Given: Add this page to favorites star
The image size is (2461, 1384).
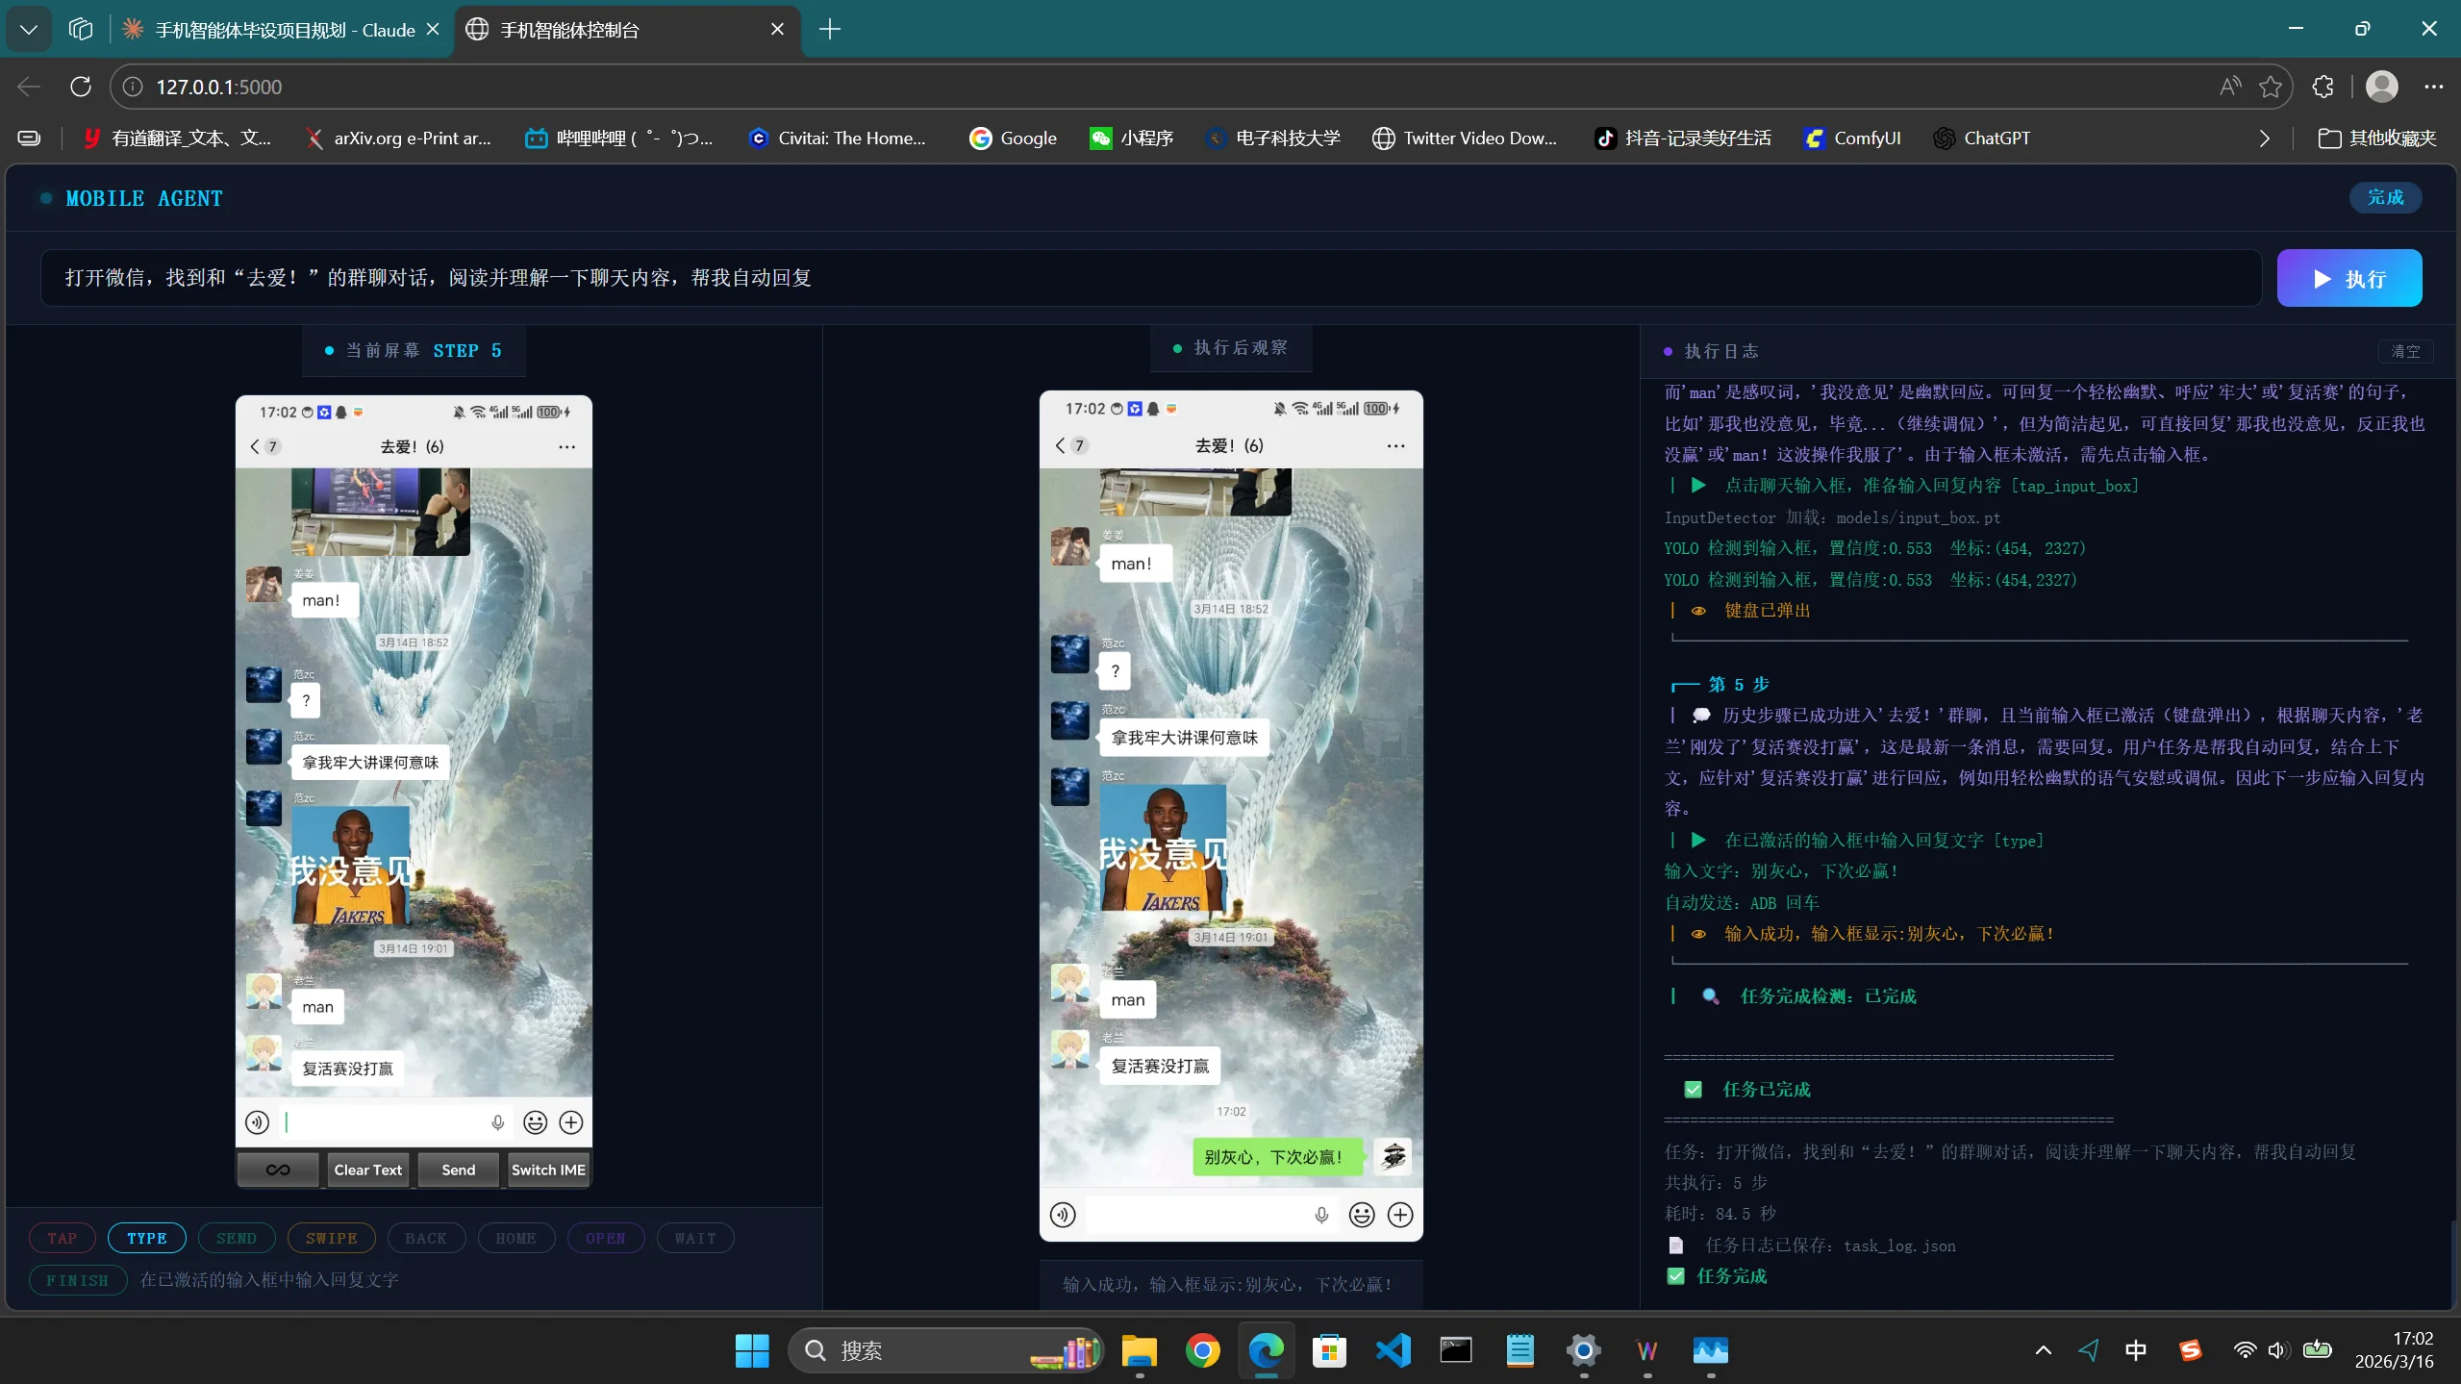Looking at the screenshot, I should [2271, 87].
